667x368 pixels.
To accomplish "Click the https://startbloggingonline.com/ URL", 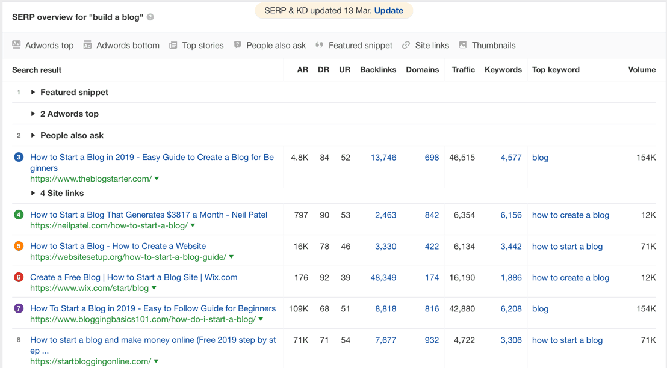I will pos(91,361).
